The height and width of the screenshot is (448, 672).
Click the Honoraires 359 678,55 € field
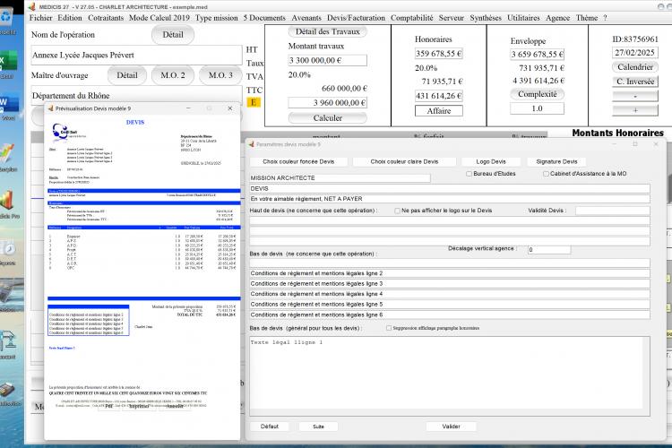[x=439, y=54]
